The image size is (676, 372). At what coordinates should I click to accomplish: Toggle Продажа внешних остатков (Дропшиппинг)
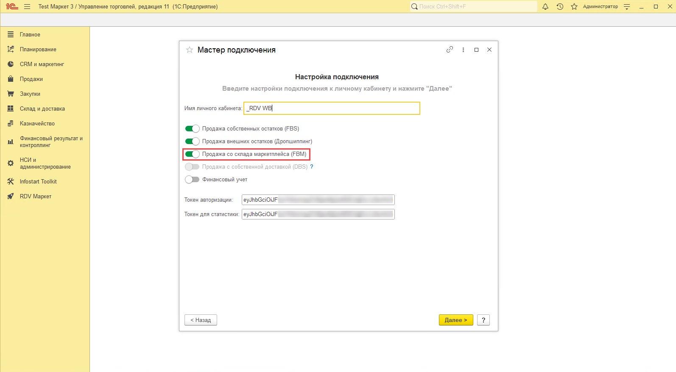click(192, 141)
